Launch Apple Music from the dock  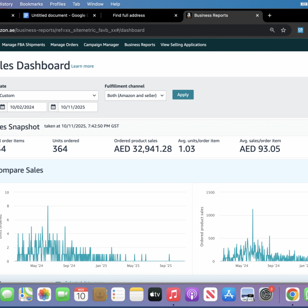click(174, 294)
